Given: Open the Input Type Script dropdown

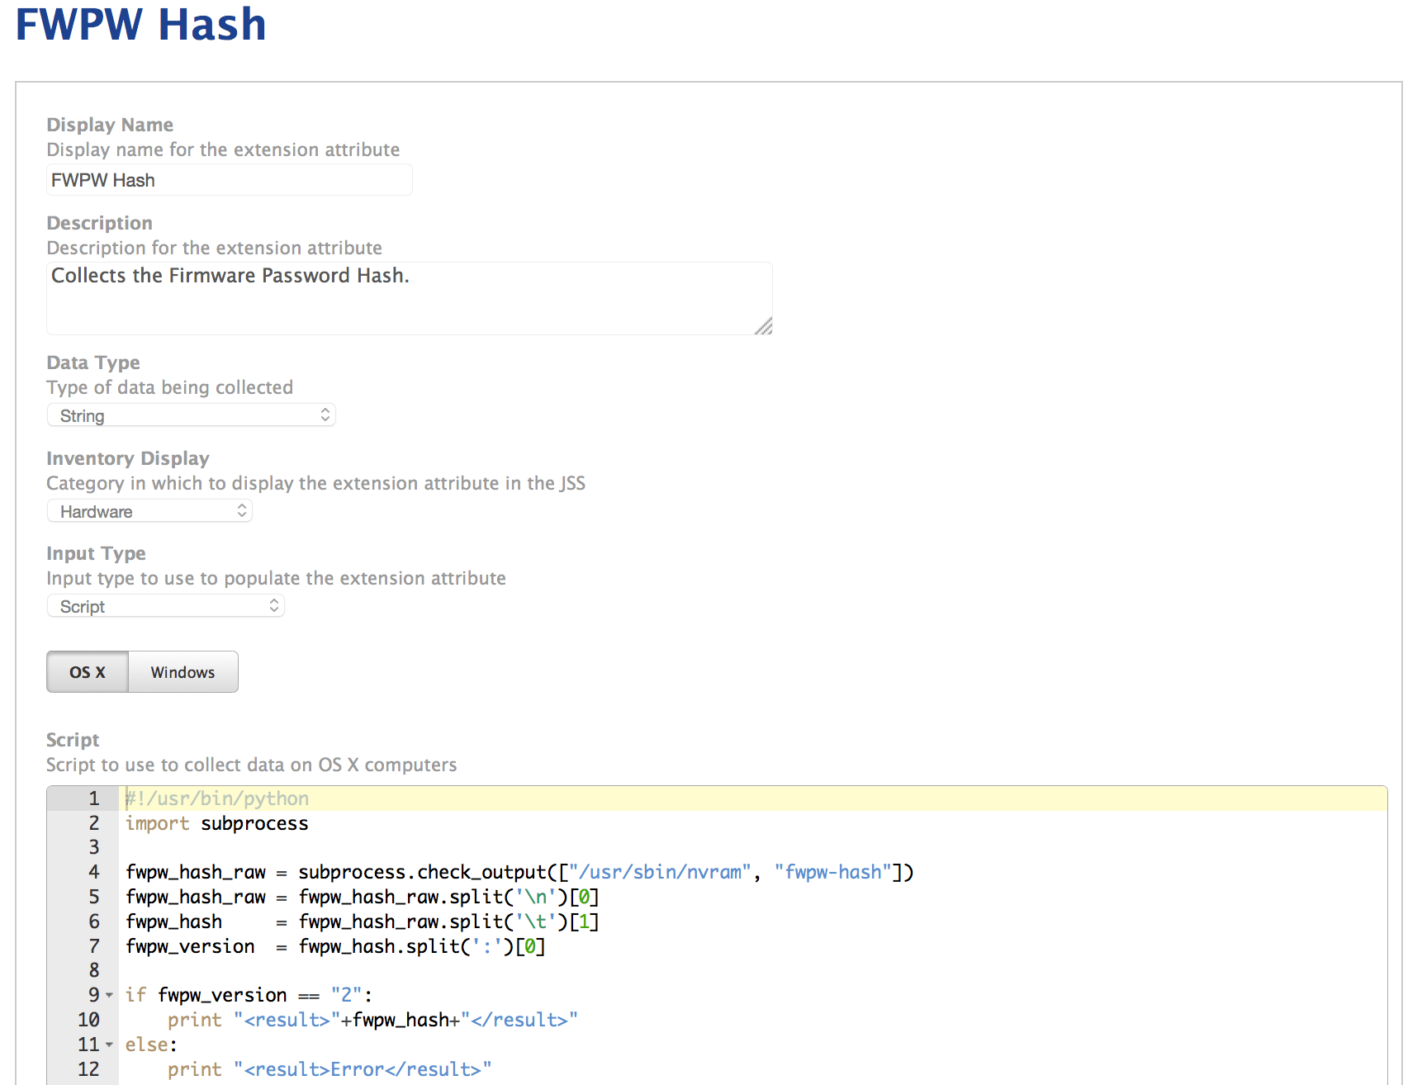Looking at the screenshot, I should click(x=165, y=606).
